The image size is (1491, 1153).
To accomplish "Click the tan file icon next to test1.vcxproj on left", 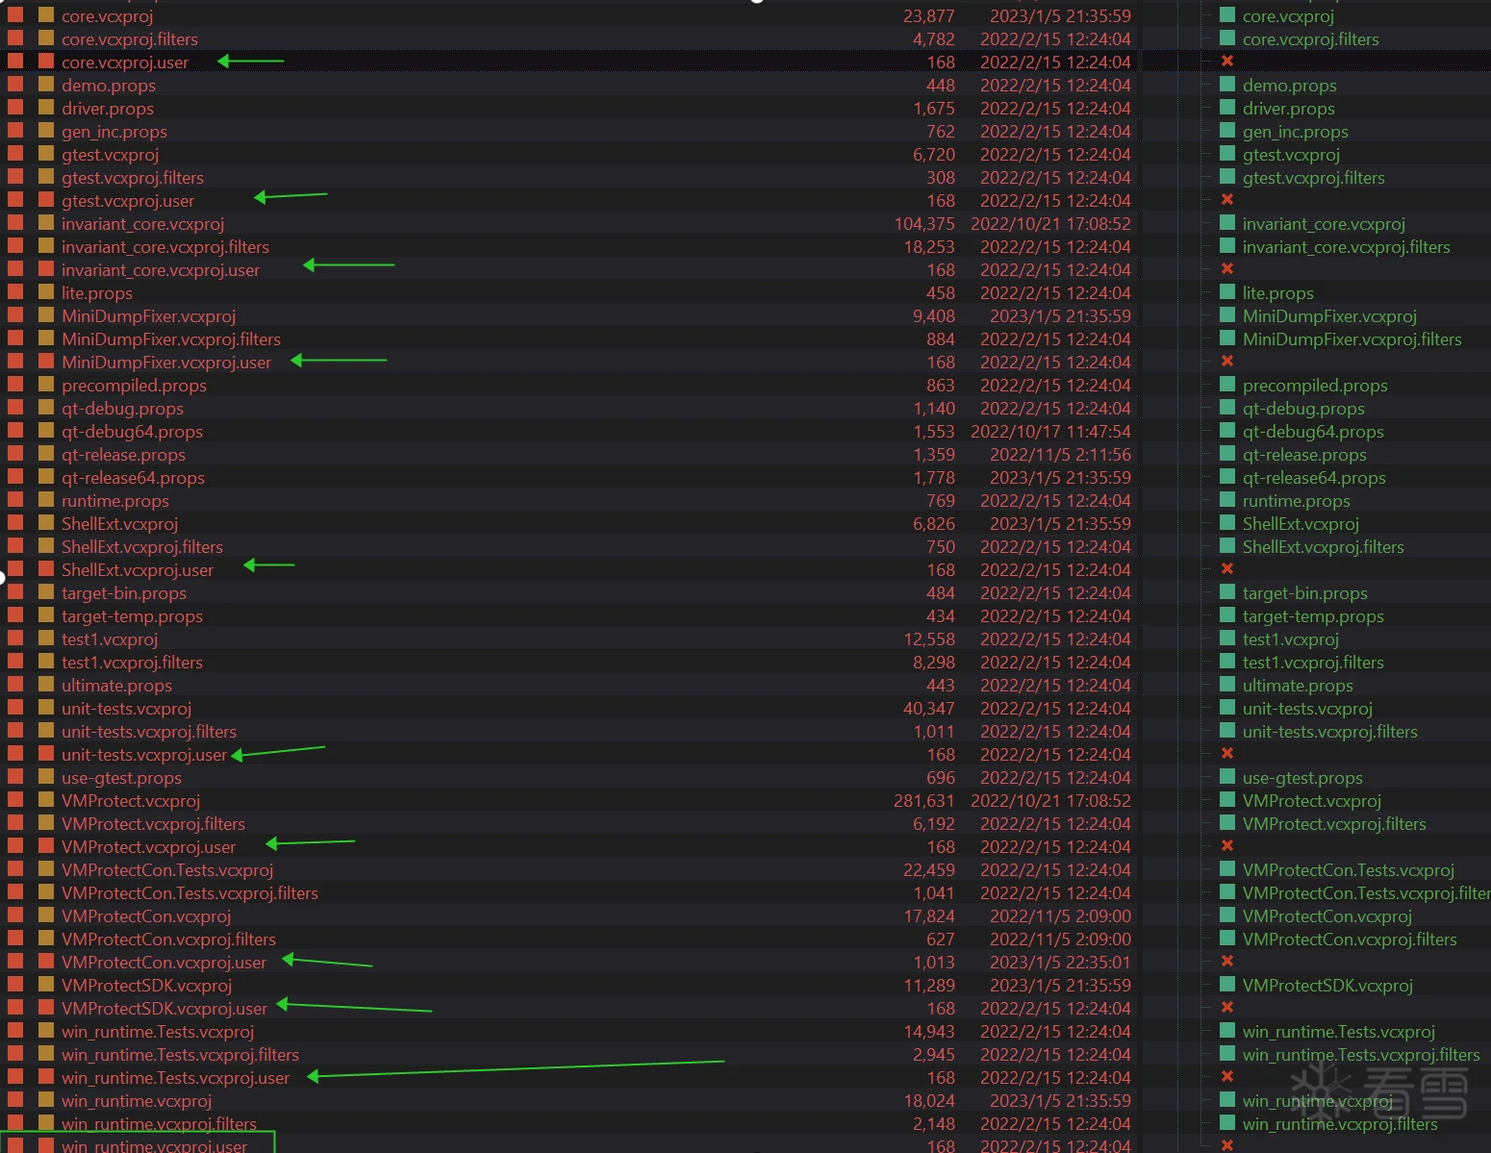I will pos(46,639).
